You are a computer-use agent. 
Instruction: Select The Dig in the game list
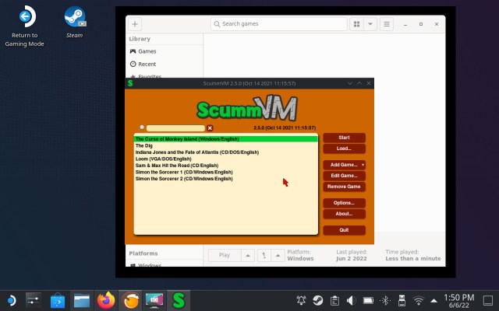pos(225,145)
